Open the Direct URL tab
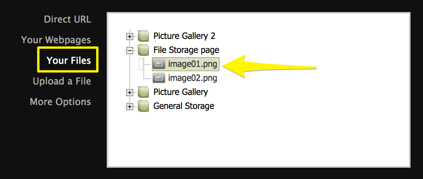The height and width of the screenshot is (179, 423). pyautogui.click(x=67, y=19)
